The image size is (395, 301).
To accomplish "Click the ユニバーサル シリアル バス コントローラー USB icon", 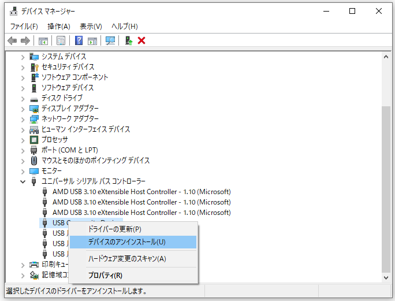I will pyautogui.click(x=33, y=181).
